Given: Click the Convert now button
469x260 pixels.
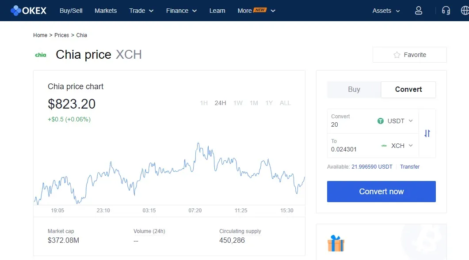Looking at the screenshot, I should pyautogui.click(x=381, y=191).
